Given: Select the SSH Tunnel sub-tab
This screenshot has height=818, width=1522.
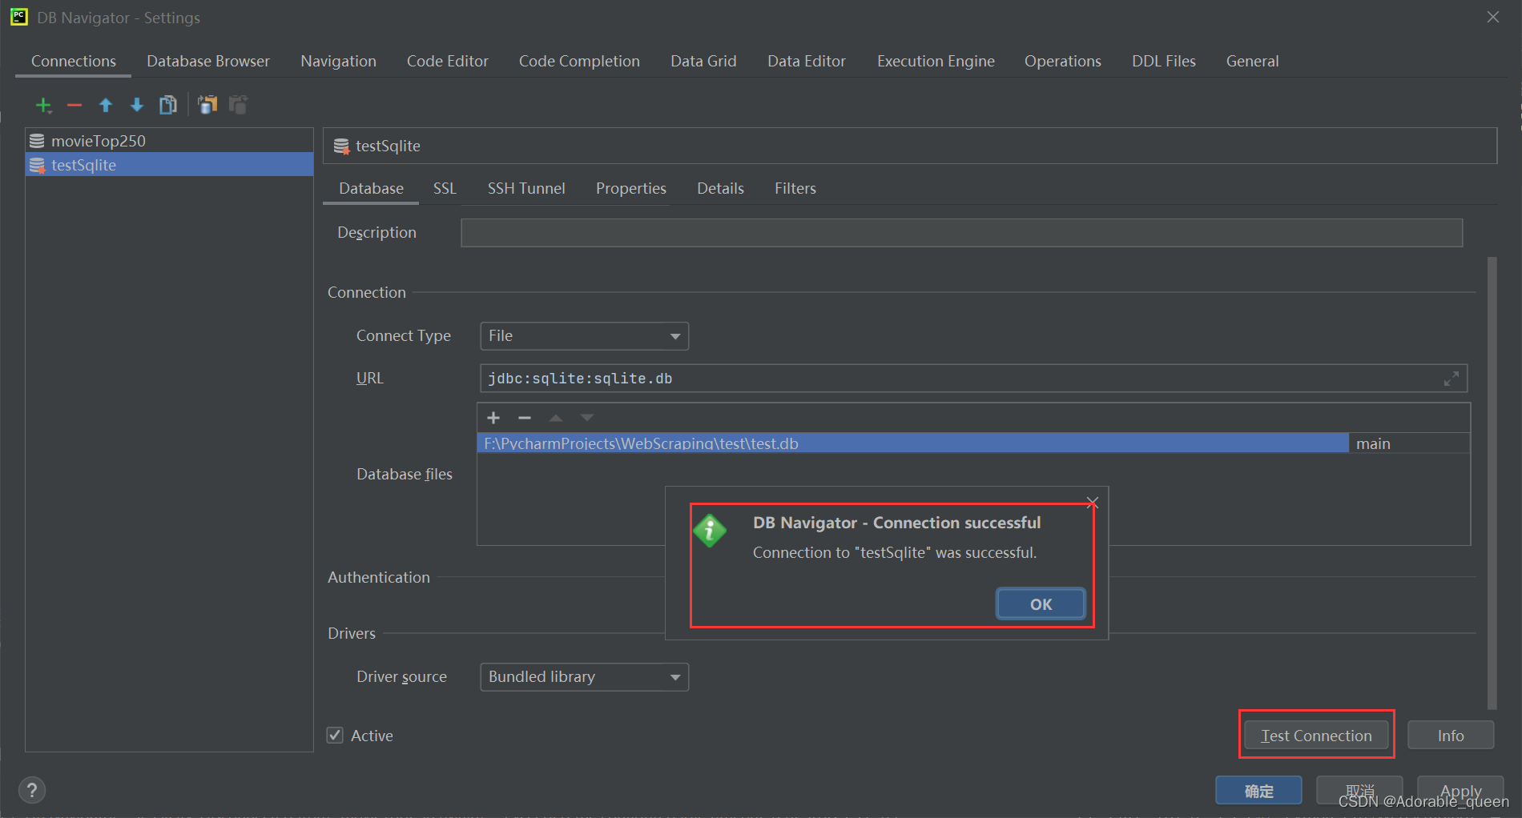Looking at the screenshot, I should click(x=526, y=188).
